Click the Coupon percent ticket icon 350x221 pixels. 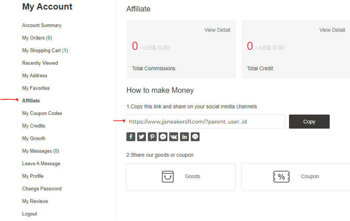(281, 177)
